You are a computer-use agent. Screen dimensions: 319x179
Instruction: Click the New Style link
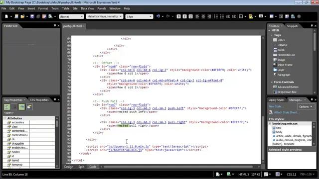(276, 106)
